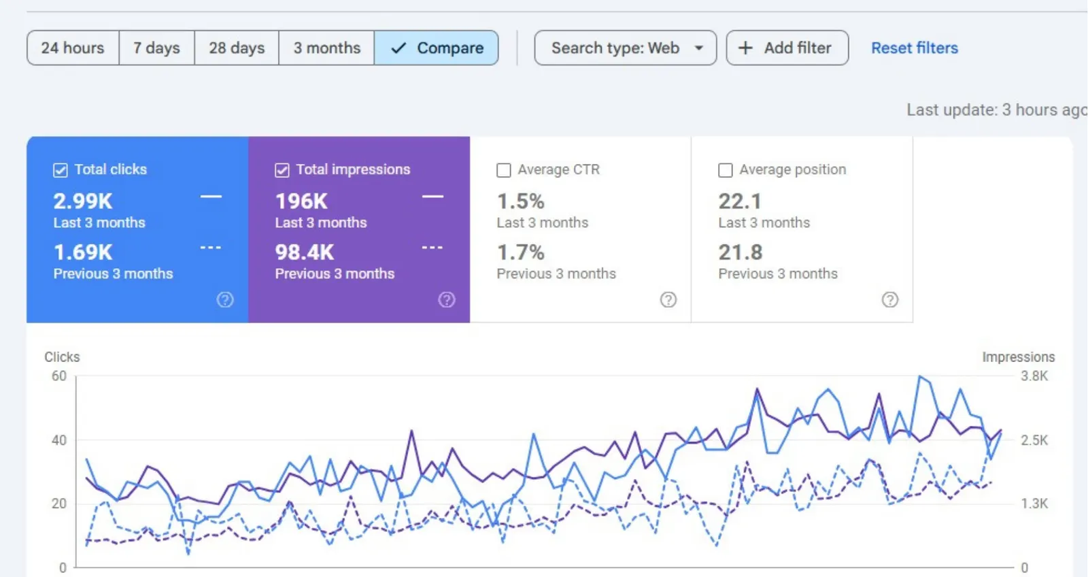Viewport: 1088px width, 577px height.
Task: Enable the Average position checkbox
Action: coord(726,170)
